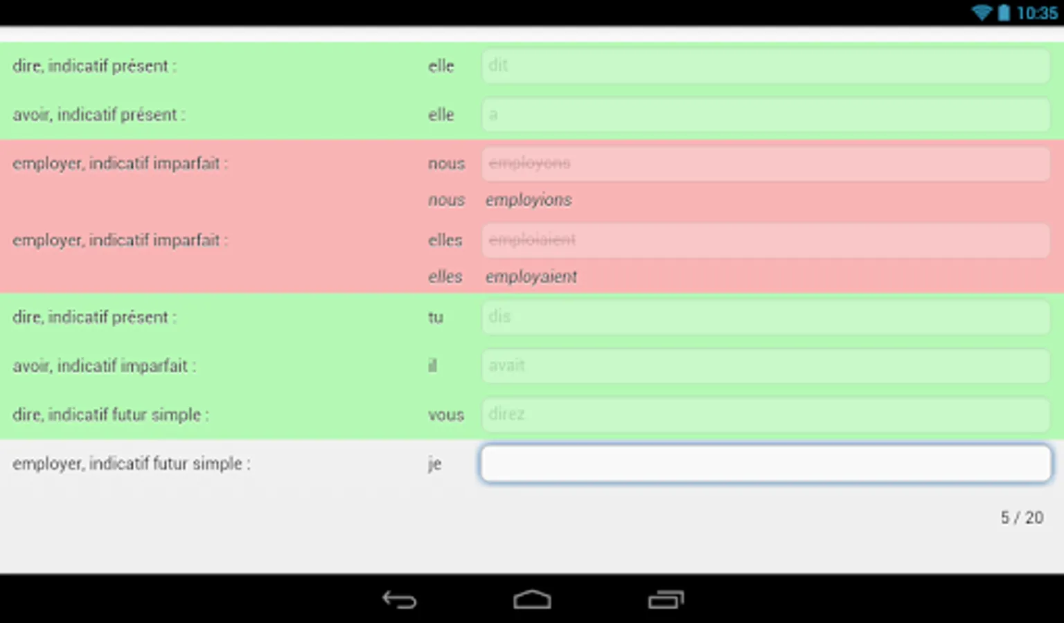The height and width of the screenshot is (623, 1064).
Task: Click the answer field containing 'direz'
Action: (x=765, y=414)
